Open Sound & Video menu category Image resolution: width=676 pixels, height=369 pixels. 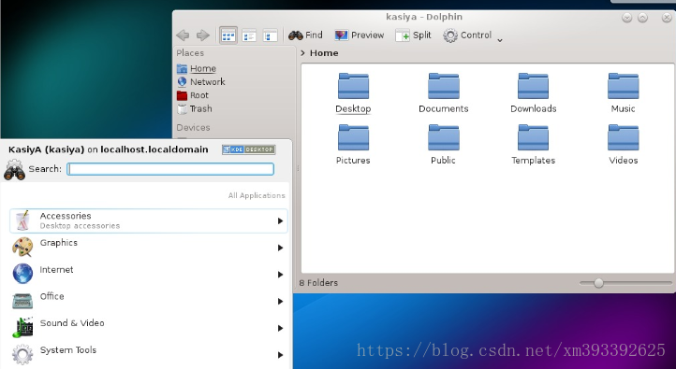(x=148, y=328)
